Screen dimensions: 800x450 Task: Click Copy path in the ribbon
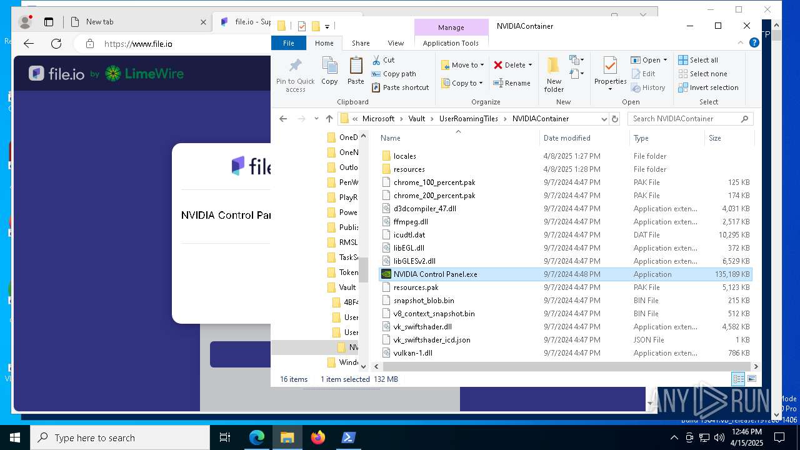394,74
